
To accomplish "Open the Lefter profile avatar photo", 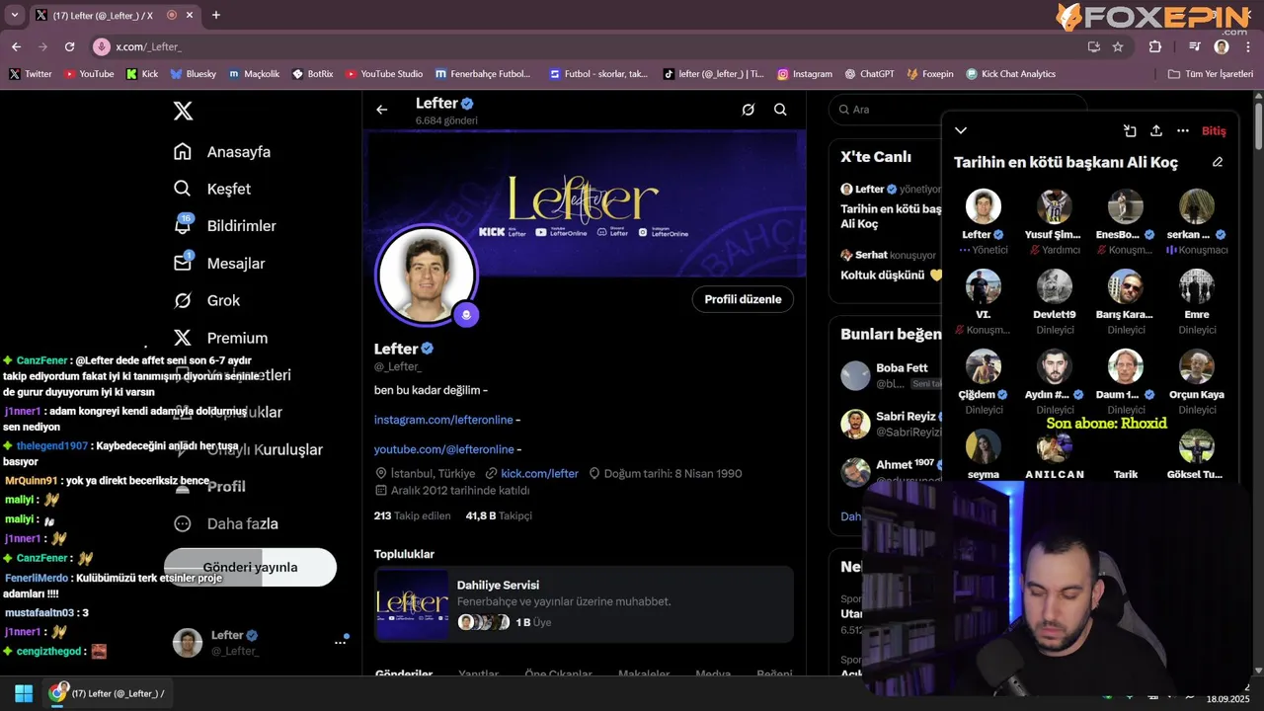I will pos(427,276).
